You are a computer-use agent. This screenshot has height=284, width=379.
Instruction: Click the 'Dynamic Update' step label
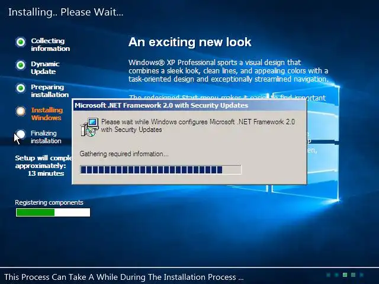[x=45, y=67]
